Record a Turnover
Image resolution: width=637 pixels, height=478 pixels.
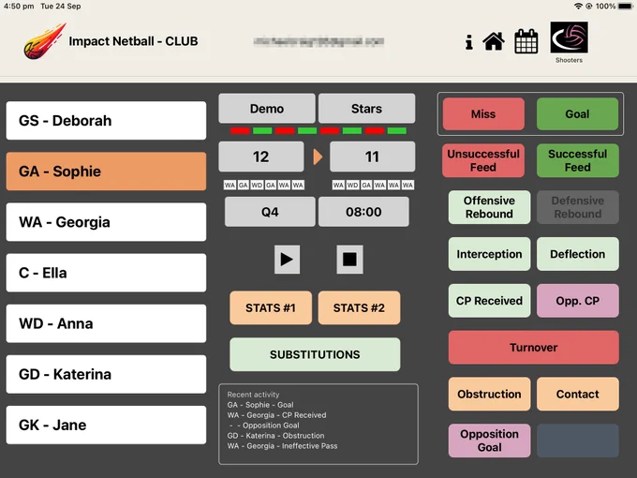click(x=534, y=348)
